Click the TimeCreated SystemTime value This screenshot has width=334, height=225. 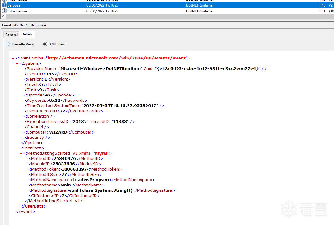click(x=121, y=106)
